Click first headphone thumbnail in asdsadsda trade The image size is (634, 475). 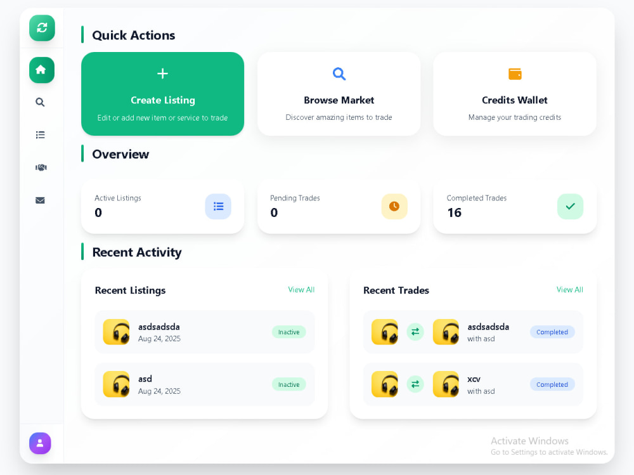[385, 332]
